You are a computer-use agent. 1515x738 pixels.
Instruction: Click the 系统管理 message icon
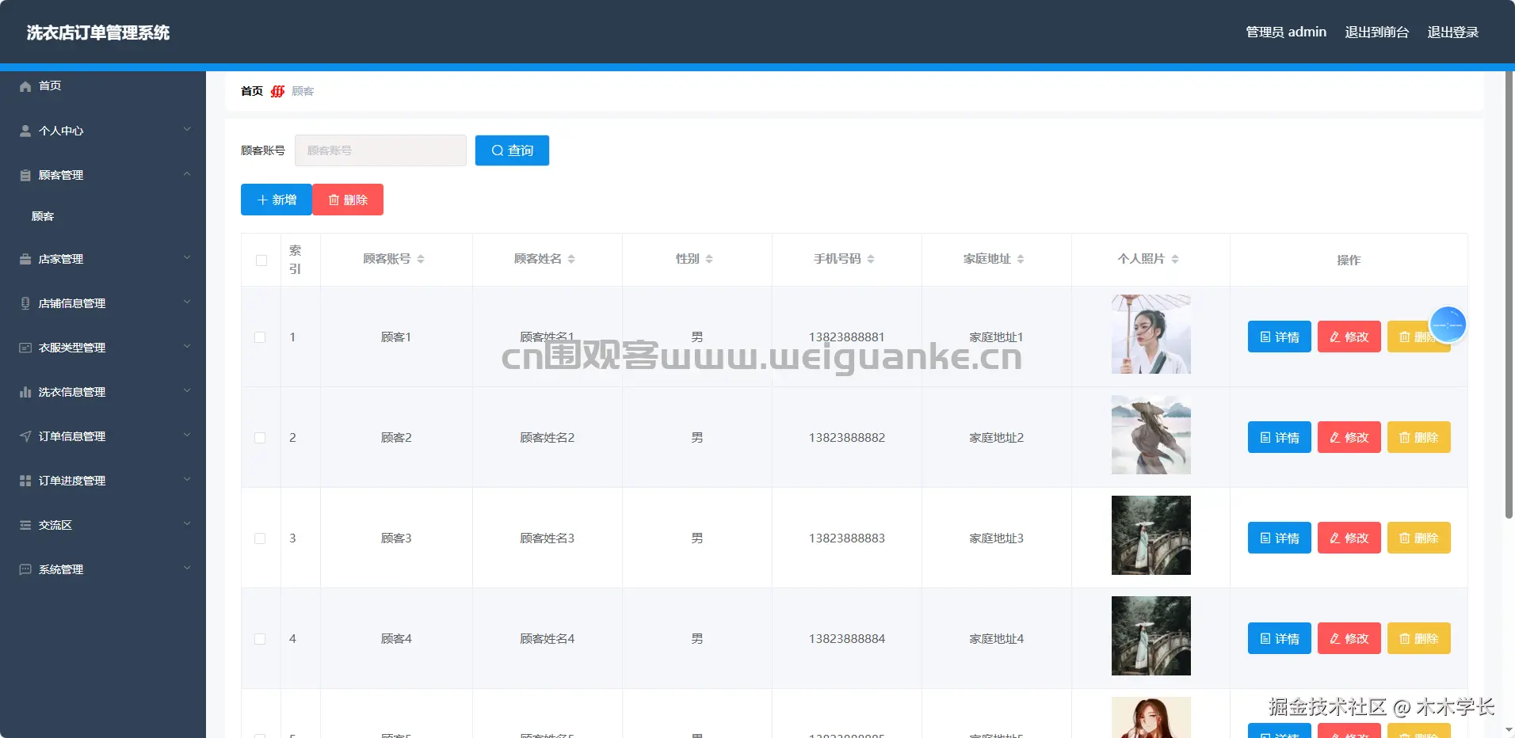pos(25,569)
